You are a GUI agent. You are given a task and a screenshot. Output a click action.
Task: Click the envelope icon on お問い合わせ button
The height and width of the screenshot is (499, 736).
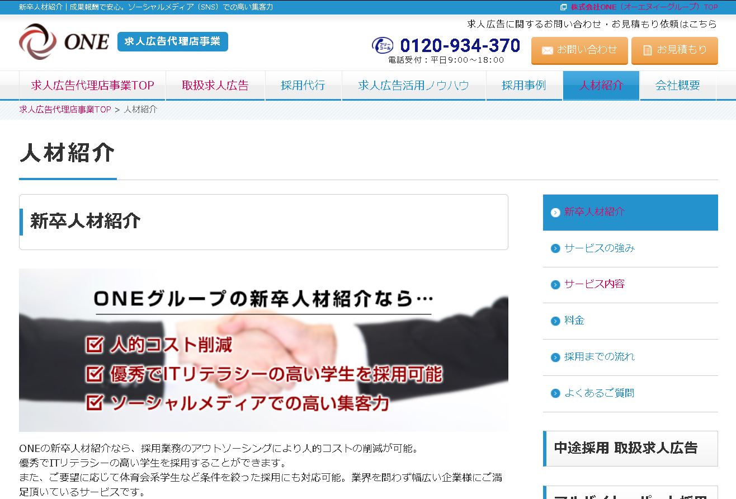(x=547, y=50)
